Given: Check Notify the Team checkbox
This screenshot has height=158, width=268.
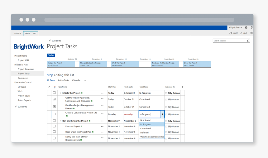Looking at the screenshot, I should click(54, 138).
